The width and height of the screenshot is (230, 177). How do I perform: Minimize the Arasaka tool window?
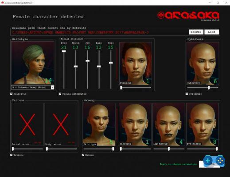[x=210, y=3]
